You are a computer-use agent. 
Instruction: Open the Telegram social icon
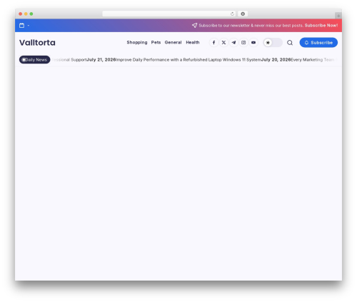coord(233,43)
